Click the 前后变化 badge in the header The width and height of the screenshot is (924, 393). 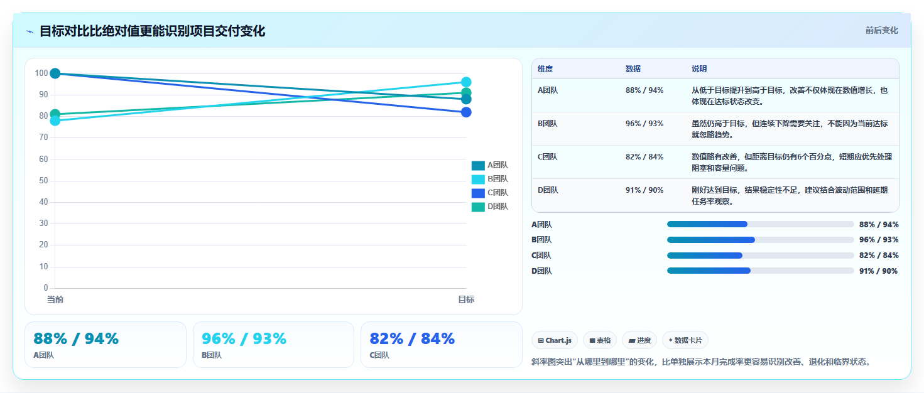[x=881, y=30]
